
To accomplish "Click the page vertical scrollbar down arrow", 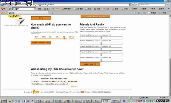I will (x=170, y=95).
